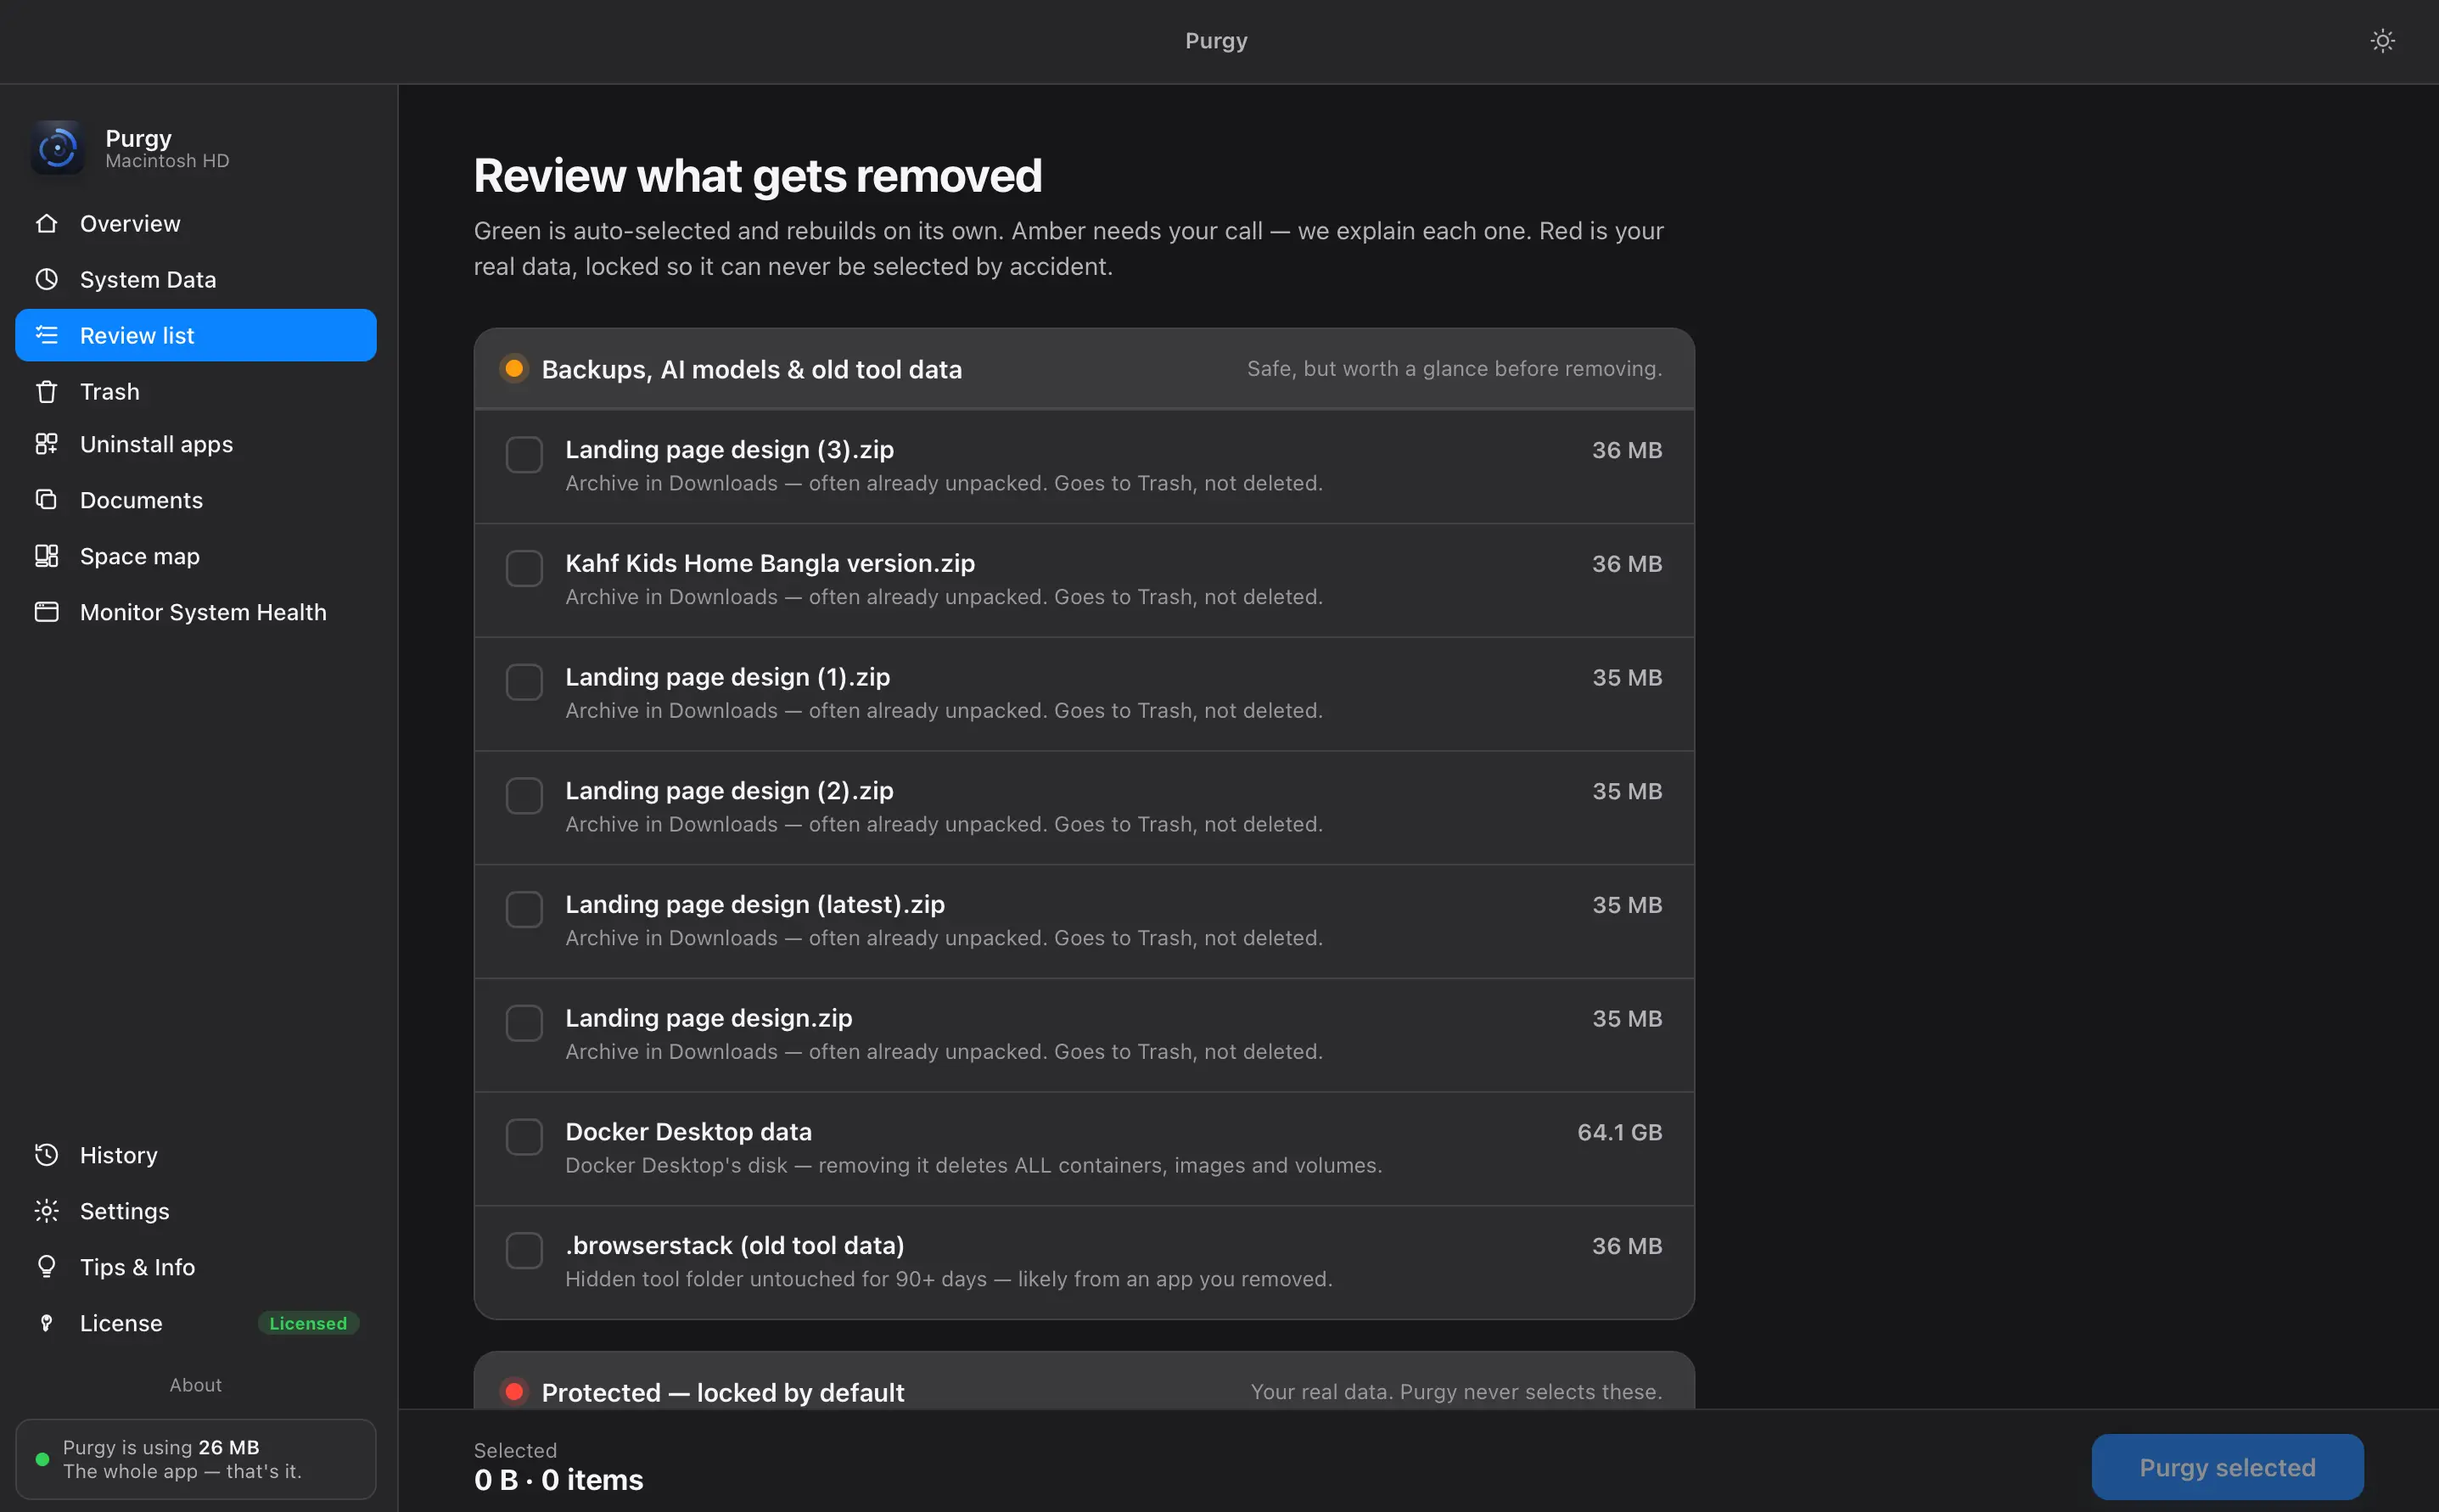Click the Docker Desktop's disk warning description

coord(973,1165)
